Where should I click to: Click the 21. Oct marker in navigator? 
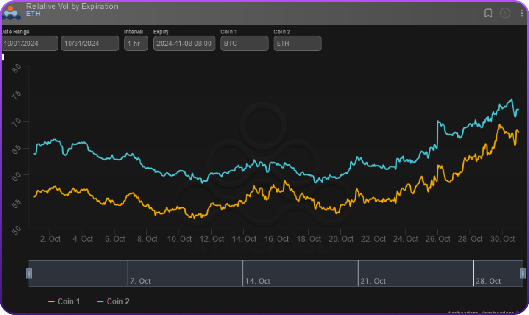(373, 281)
